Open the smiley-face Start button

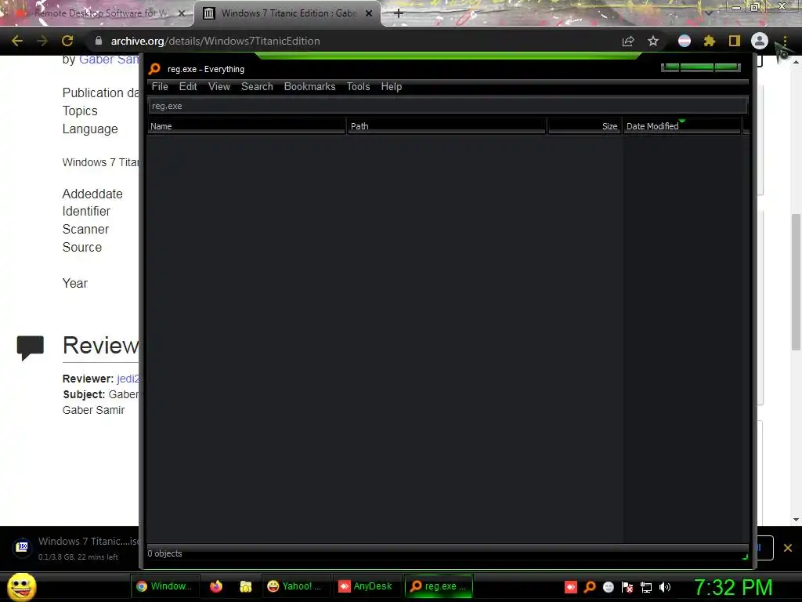21,586
